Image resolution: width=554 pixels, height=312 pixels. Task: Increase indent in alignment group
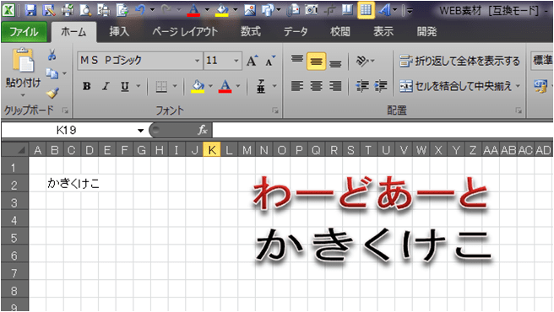click(x=381, y=86)
